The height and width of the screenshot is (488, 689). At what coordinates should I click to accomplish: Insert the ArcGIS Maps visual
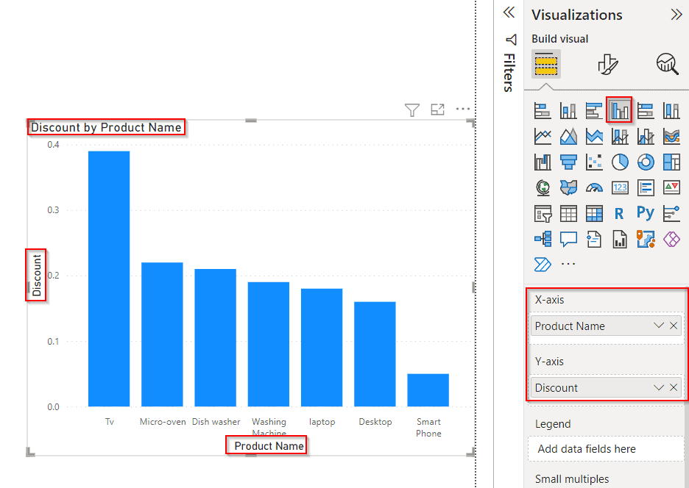click(x=646, y=240)
